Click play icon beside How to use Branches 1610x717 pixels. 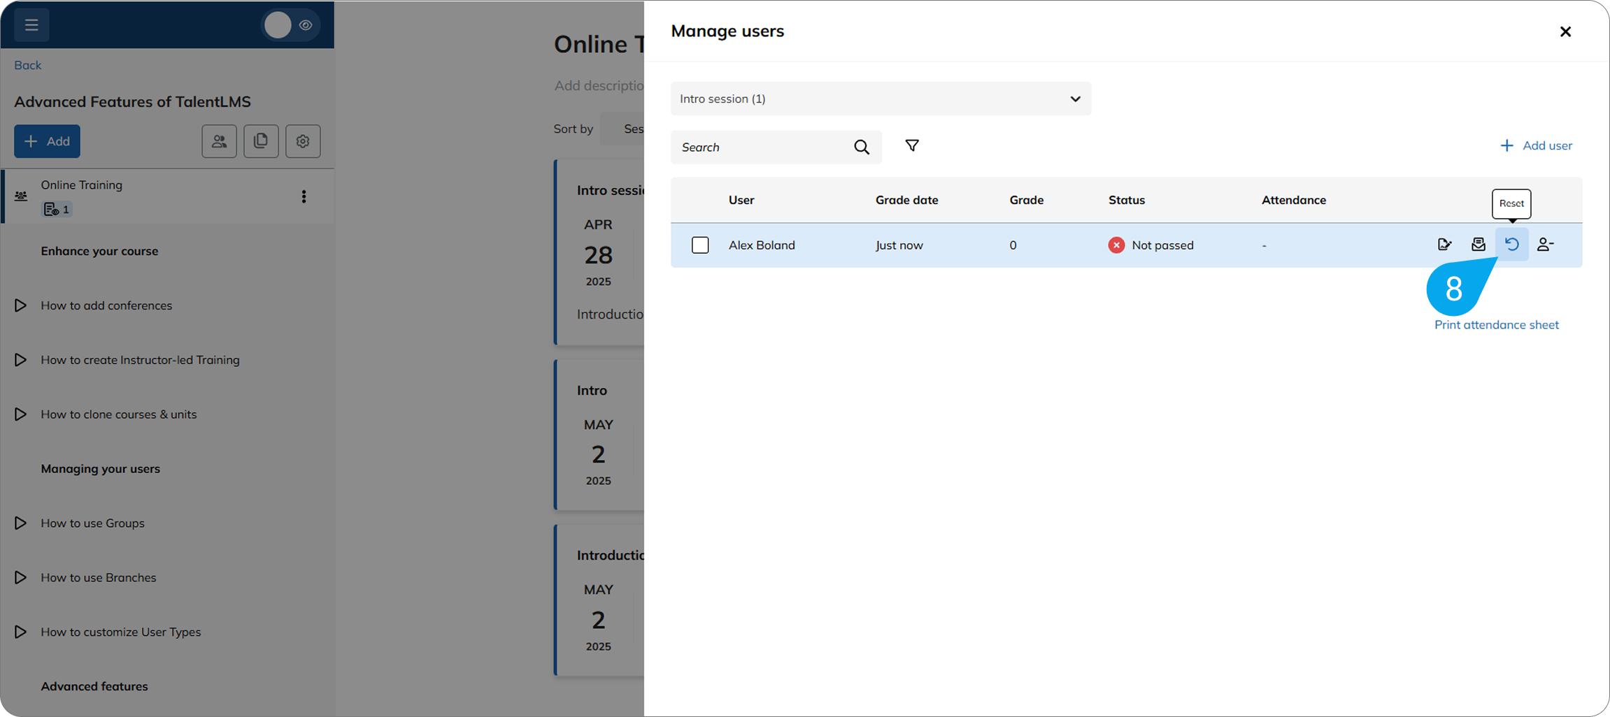pos(20,578)
